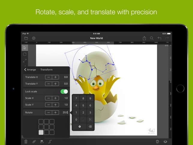Select middle-right anchor point square
Viewport: 193px width, 145px height.
pos(52,127)
